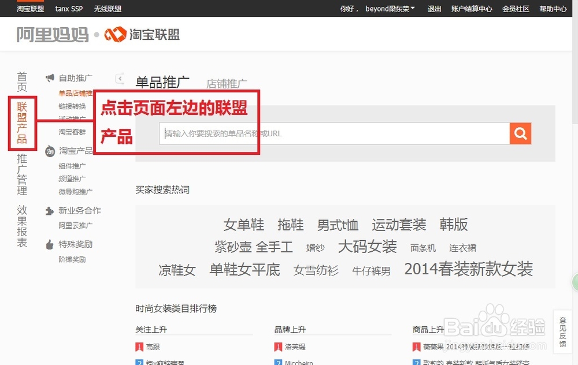This screenshot has width=578, height=365.
Task: Click hot keyword 连衣裙
Action: pos(462,248)
